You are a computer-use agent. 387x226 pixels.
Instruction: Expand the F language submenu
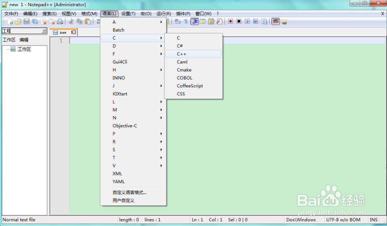point(133,54)
